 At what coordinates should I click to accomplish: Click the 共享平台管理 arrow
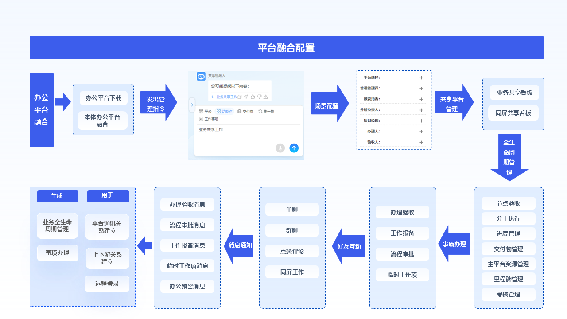454,102
